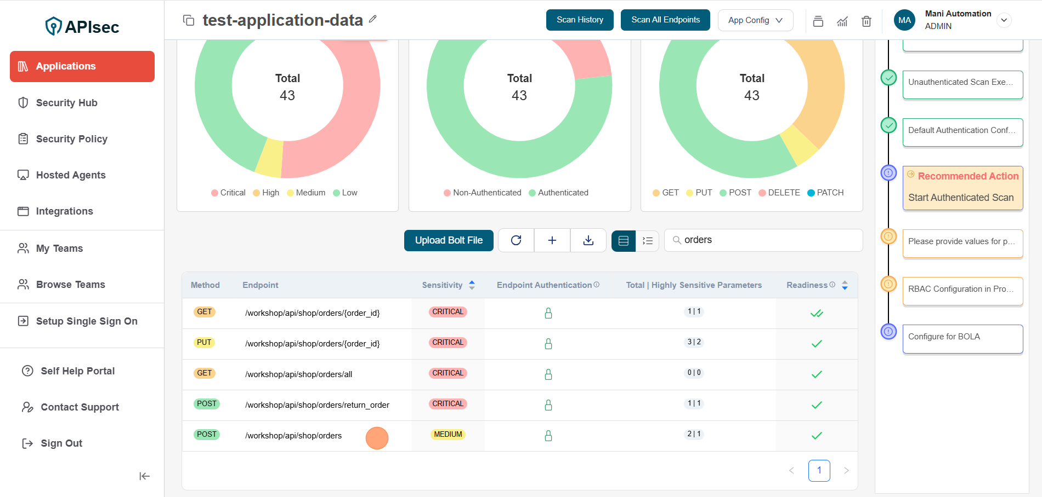Viewport: 1042px width, 497px height.
Task: Open the analytics chart icon in header
Action: coord(842,21)
